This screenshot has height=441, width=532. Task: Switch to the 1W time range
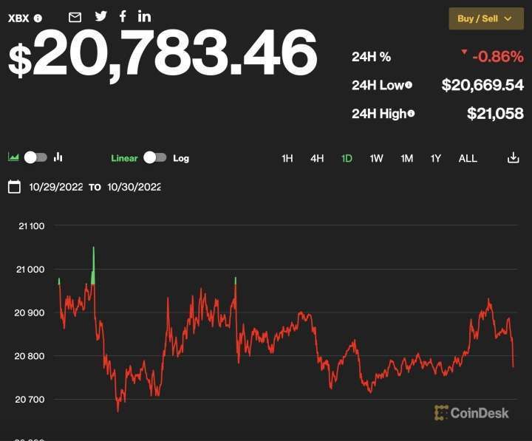pos(376,158)
